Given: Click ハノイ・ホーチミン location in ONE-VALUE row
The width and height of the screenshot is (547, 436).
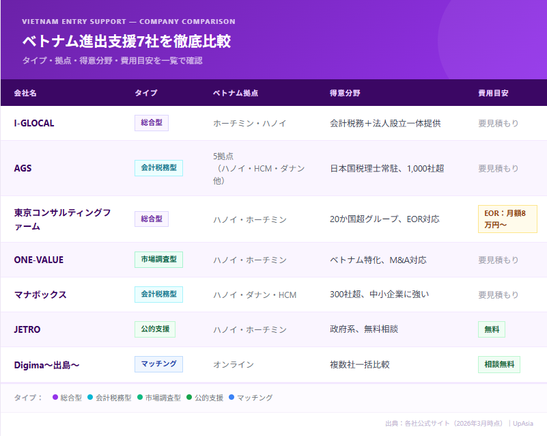Looking at the screenshot, I should coord(250,260).
